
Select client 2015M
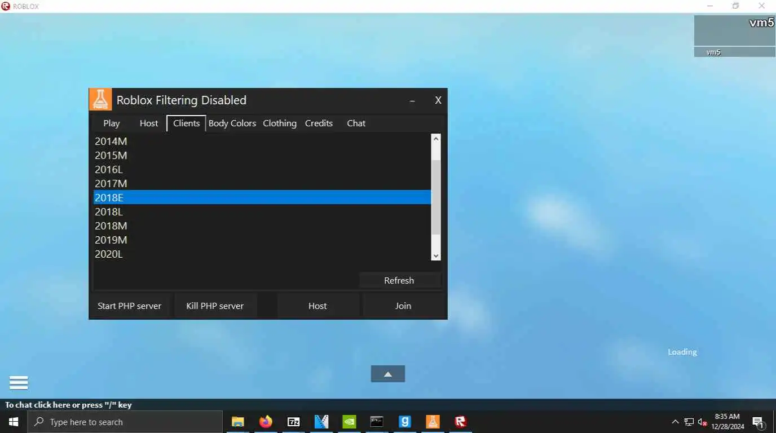pos(262,155)
